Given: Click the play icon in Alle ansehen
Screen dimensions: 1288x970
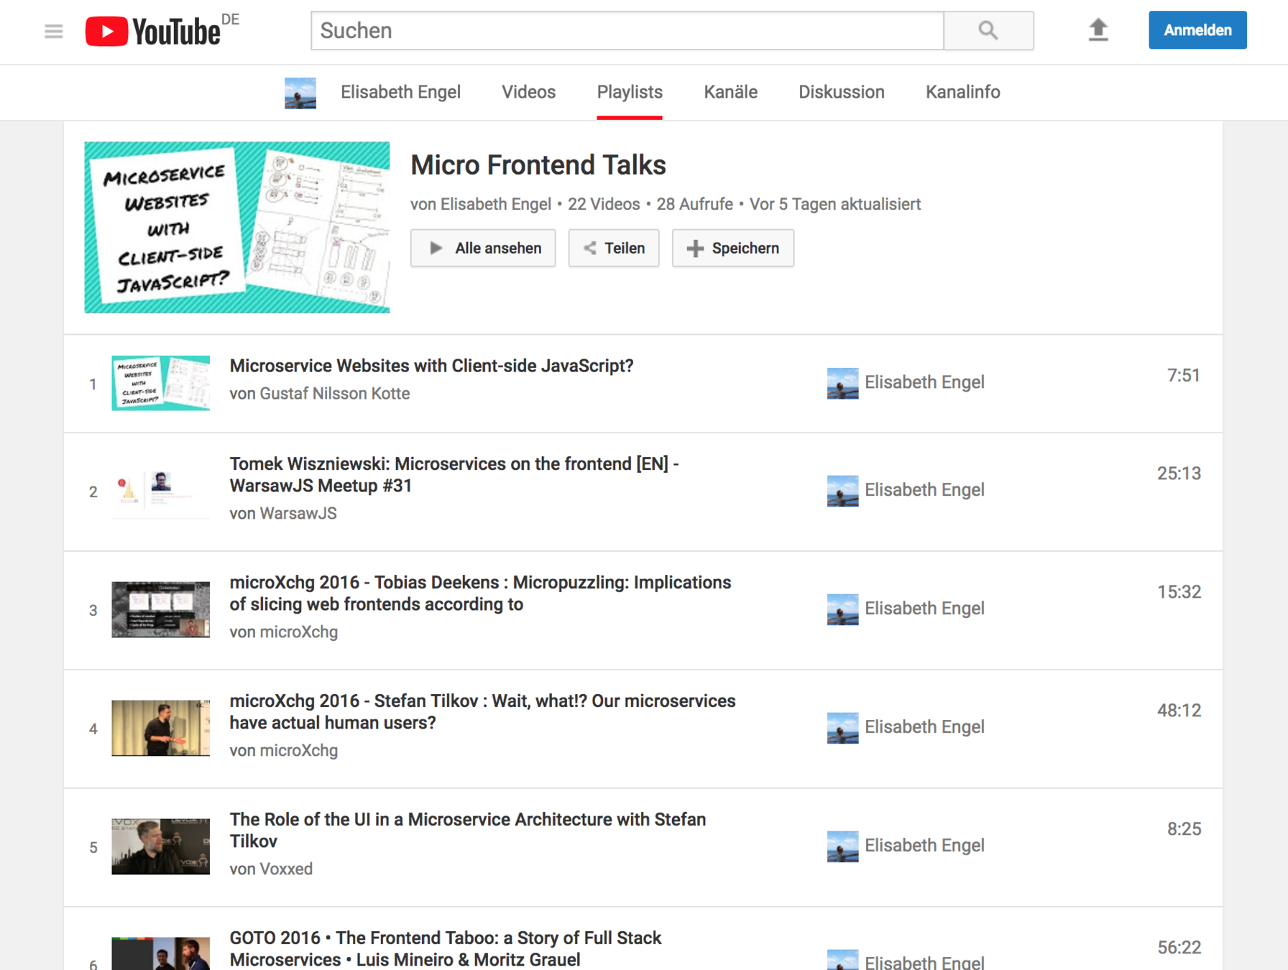Looking at the screenshot, I should (436, 248).
